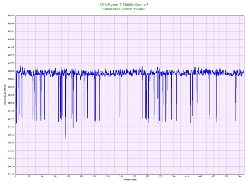This screenshot has width=248, height=186.
Task: Click the 288 time axis tick label
Action: 134,176
